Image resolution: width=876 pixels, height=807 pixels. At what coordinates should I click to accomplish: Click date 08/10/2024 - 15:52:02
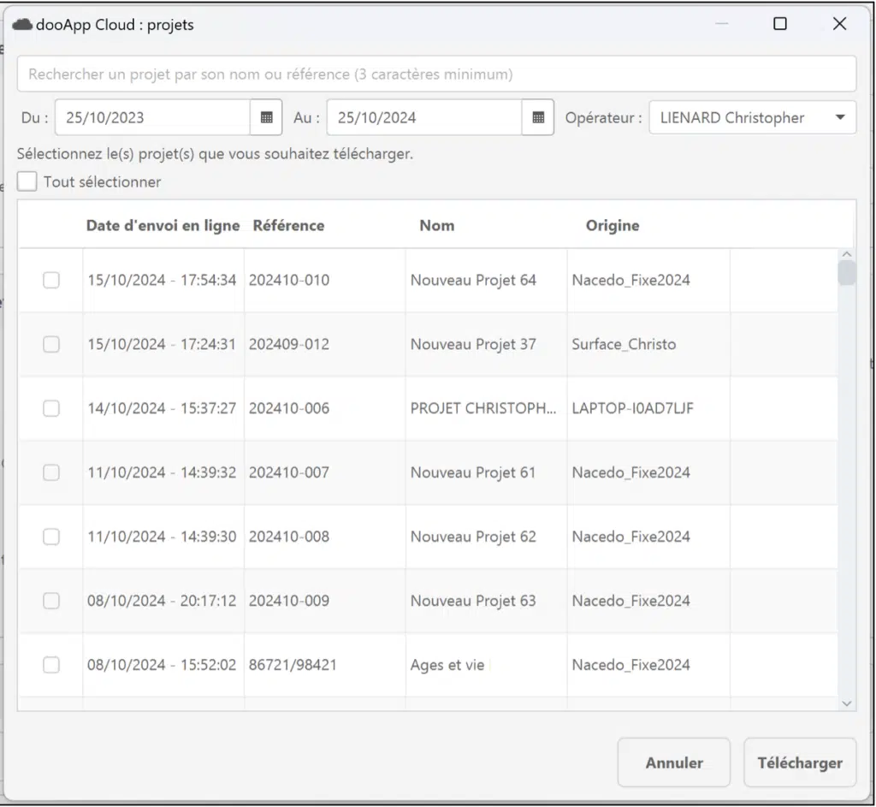162,665
